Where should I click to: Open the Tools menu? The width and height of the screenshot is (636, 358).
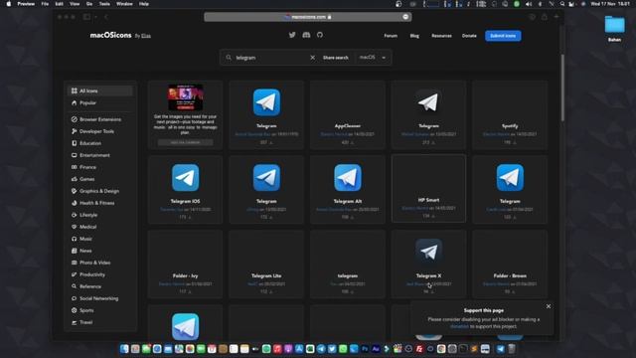(104, 4)
